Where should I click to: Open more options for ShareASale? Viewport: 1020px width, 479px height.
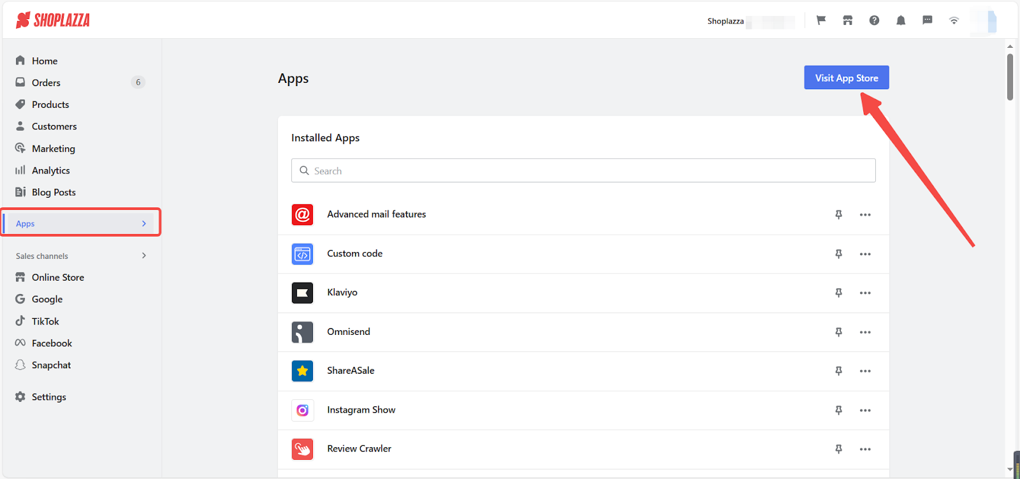coord(865,371)
